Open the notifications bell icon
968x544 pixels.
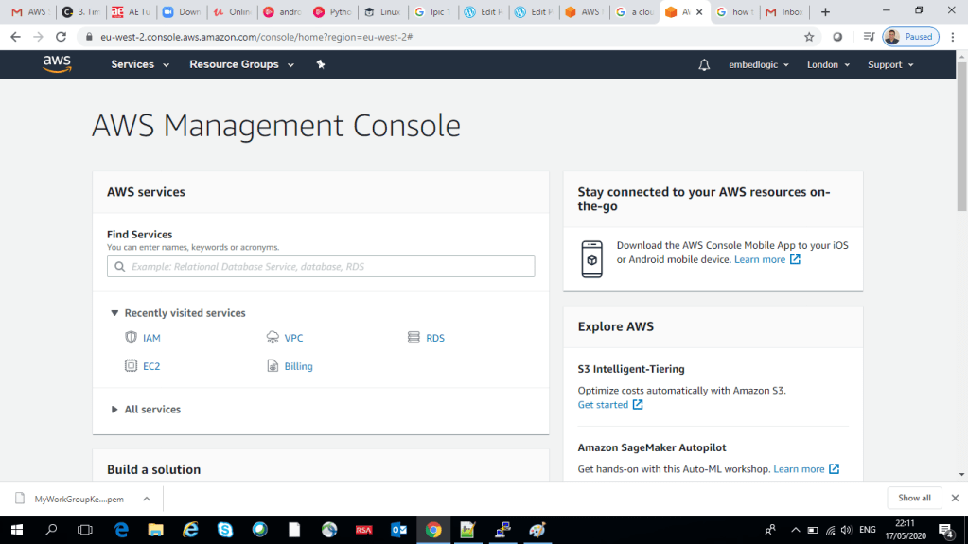point(704,64)
